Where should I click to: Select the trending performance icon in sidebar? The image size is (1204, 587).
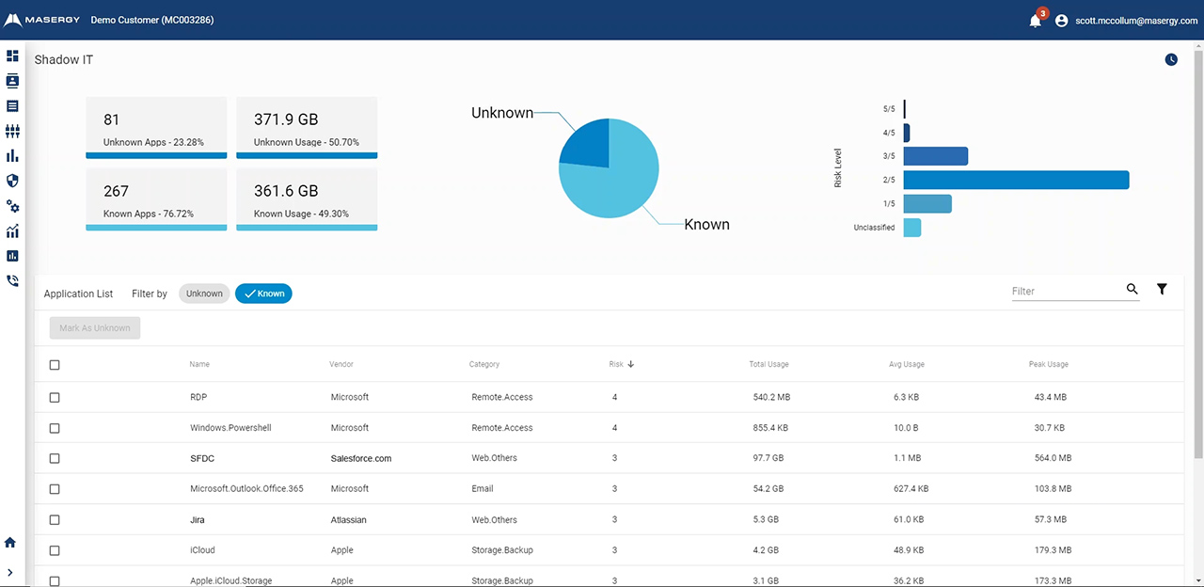(12, 231)
